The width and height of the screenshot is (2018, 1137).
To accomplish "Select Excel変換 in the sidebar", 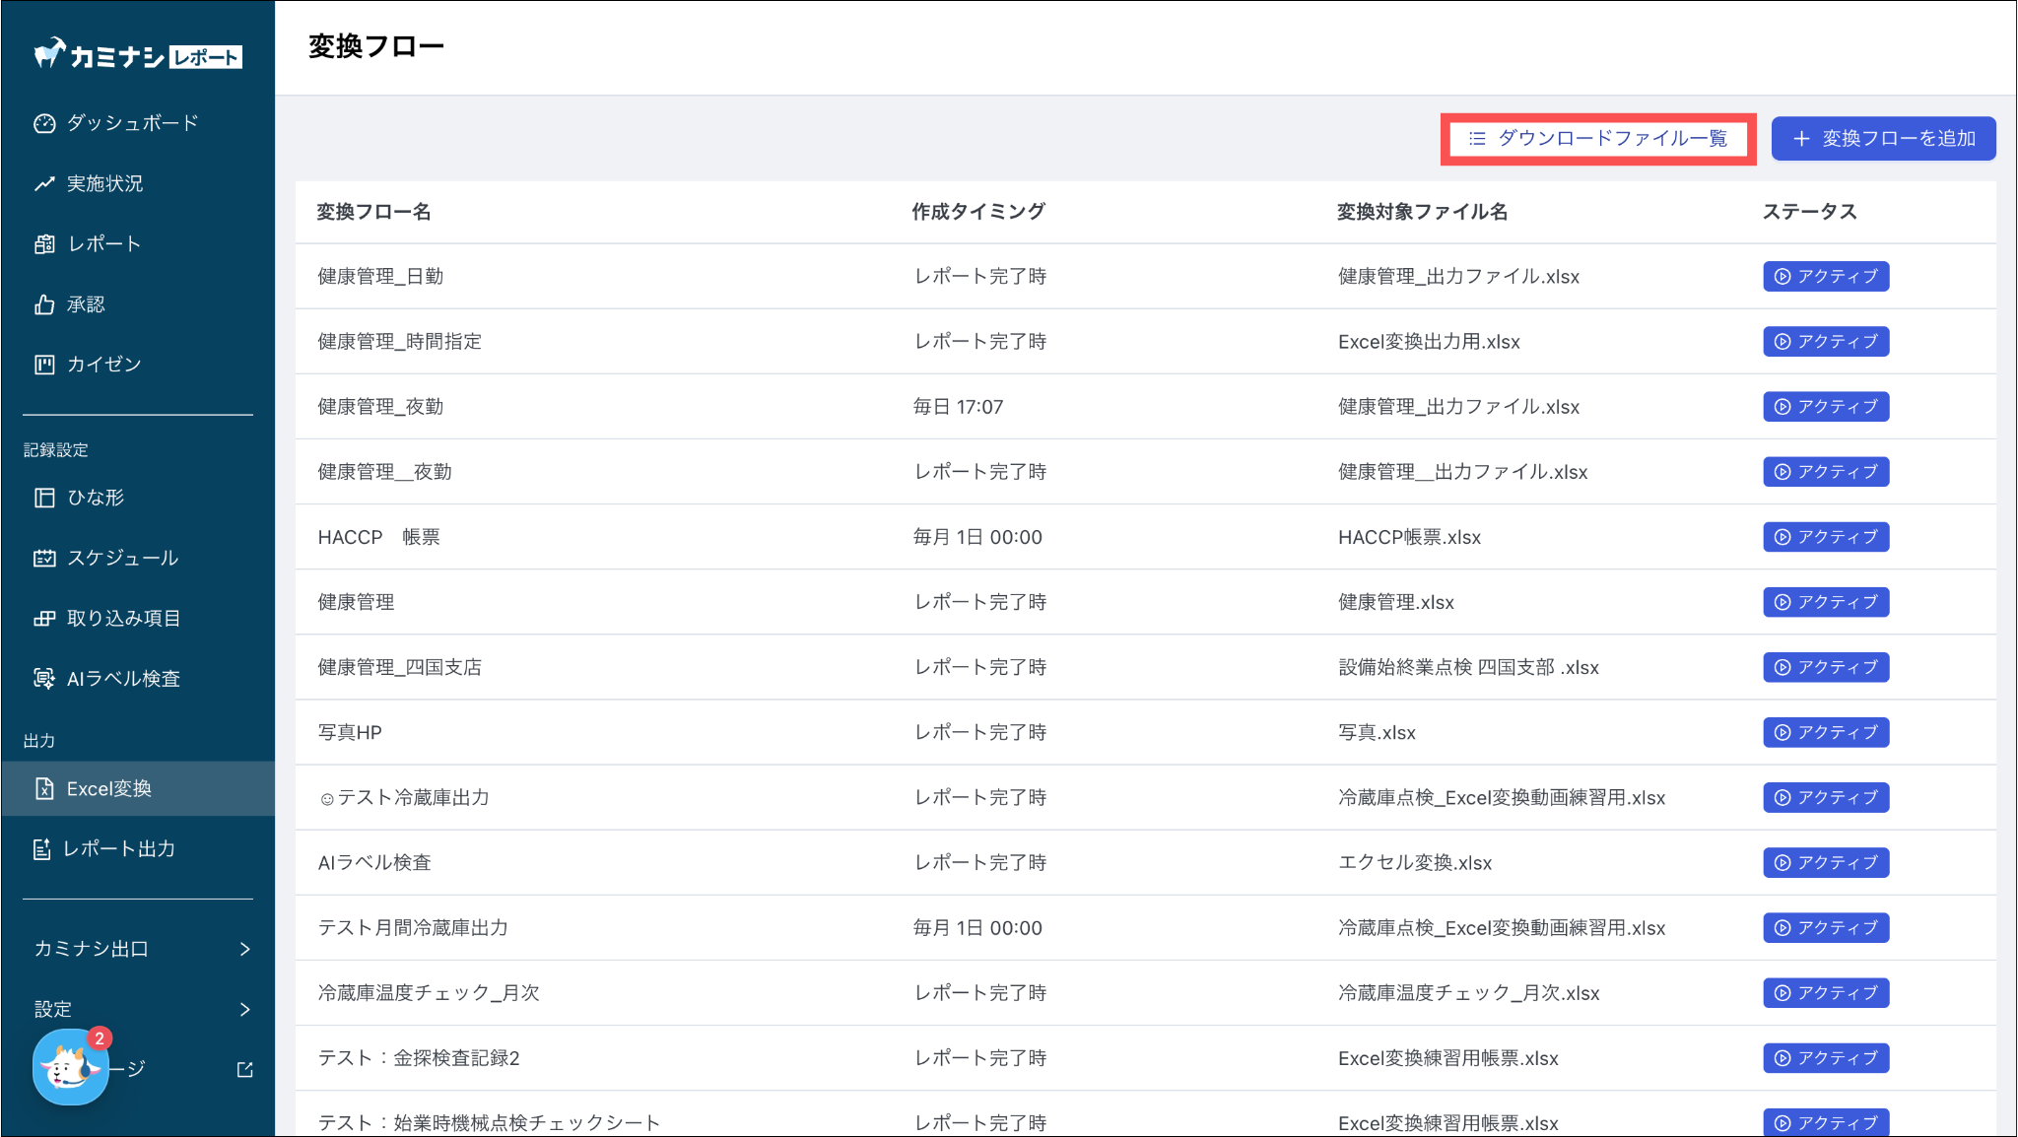I will (108, 788).
